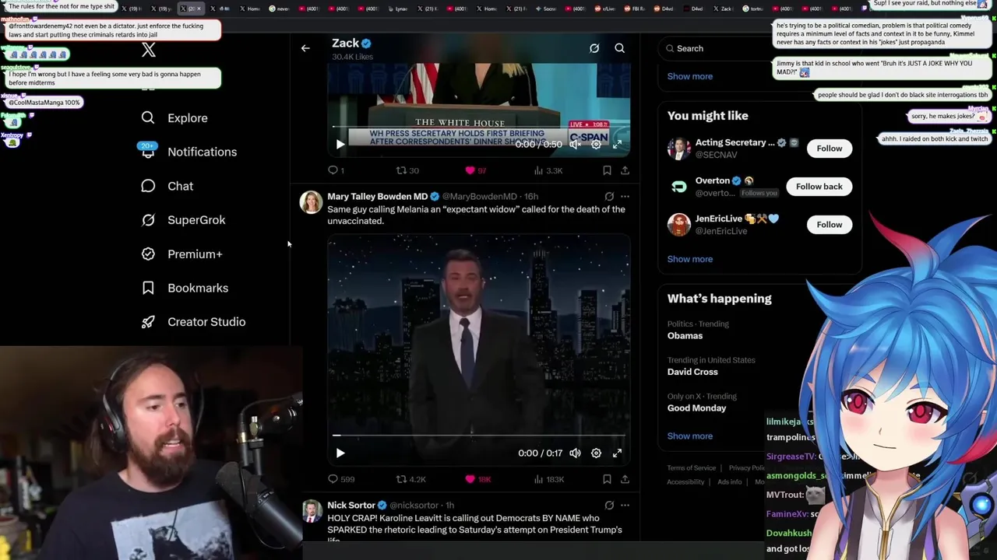Reply to the White House briefing post
Screen dimensions: 997x560
pyautogui.click(x=336, y=170)
